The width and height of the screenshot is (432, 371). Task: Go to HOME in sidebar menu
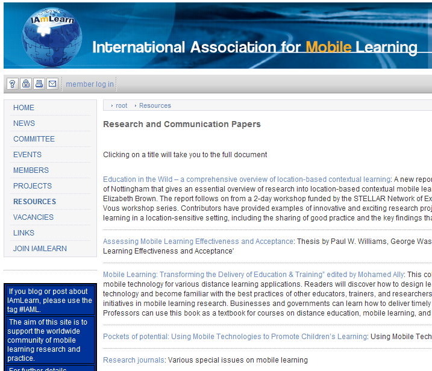[x=23, y=108]
